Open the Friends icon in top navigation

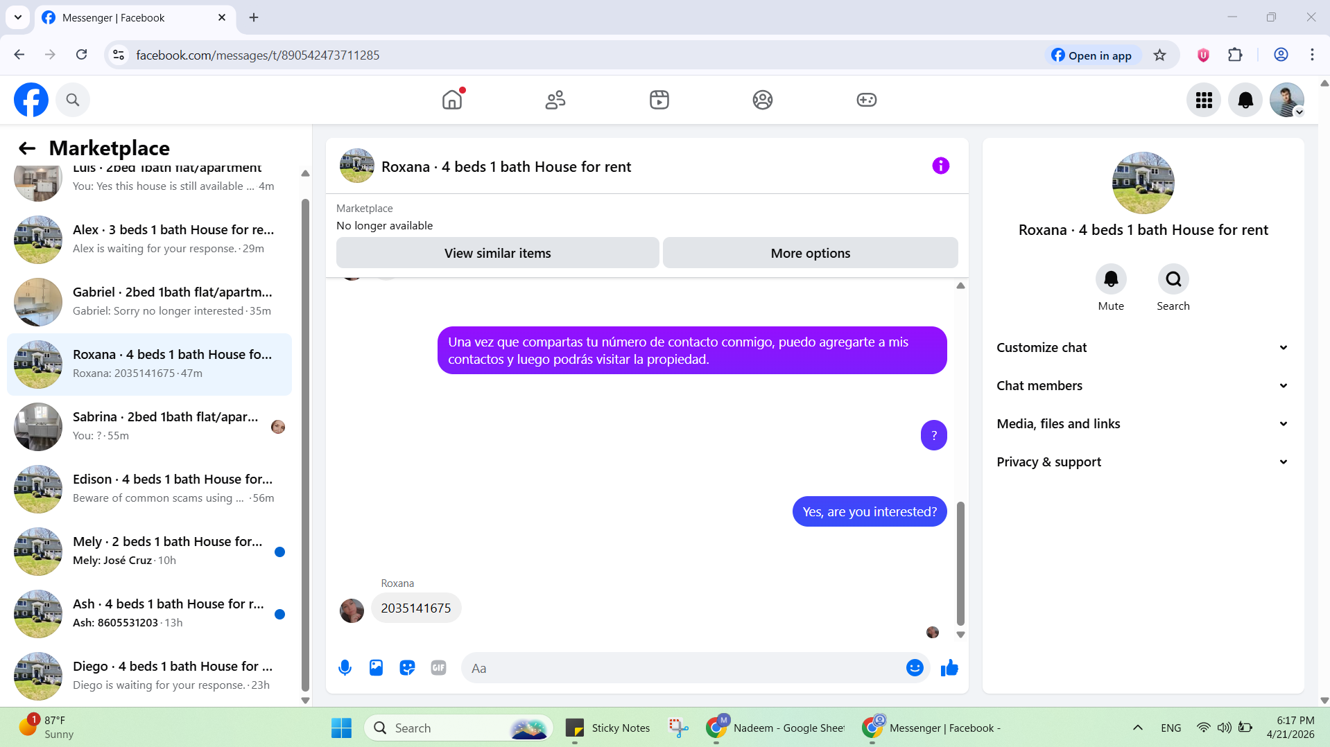coord(555,100)
